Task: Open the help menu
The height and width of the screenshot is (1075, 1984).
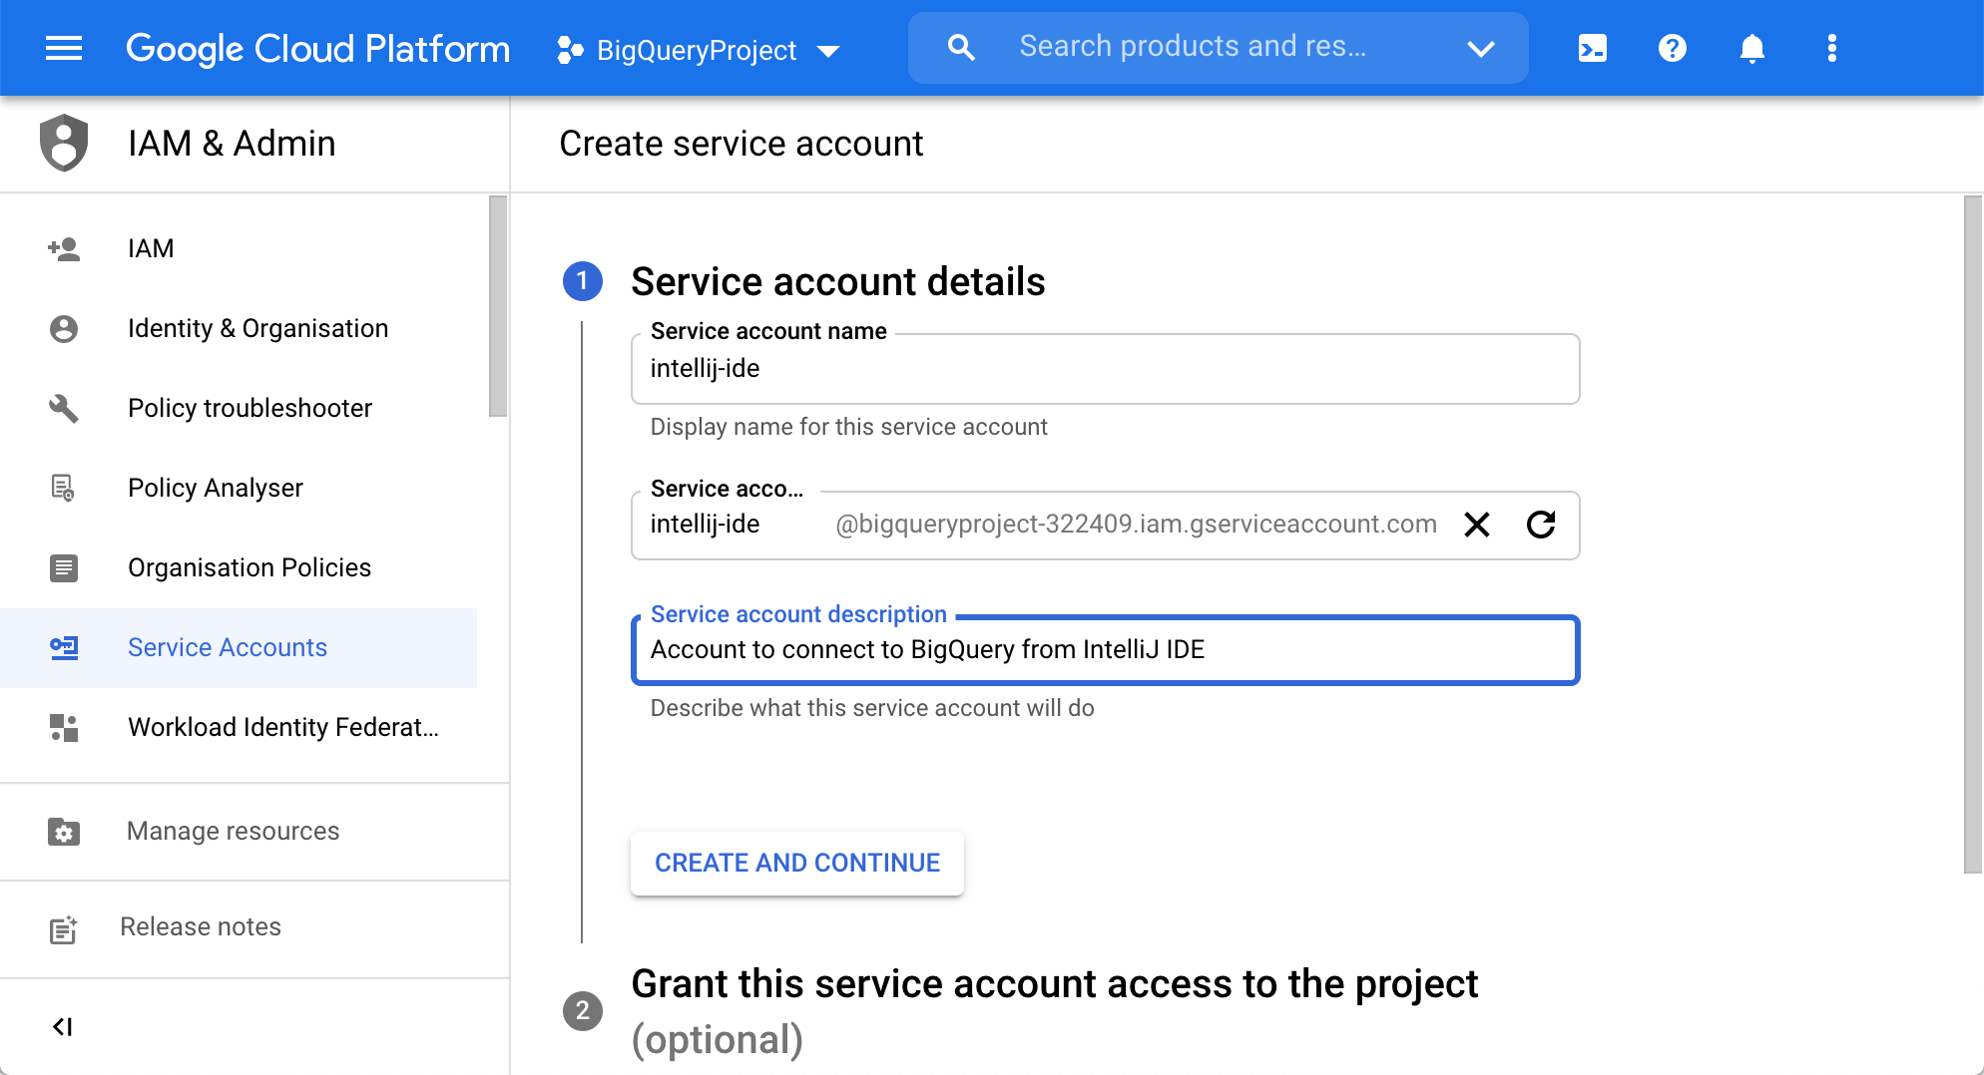Action: point(1672,47)
